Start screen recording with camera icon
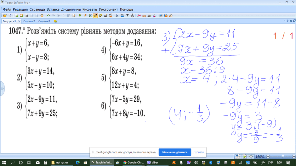296x166 pixels. [166, 16]
